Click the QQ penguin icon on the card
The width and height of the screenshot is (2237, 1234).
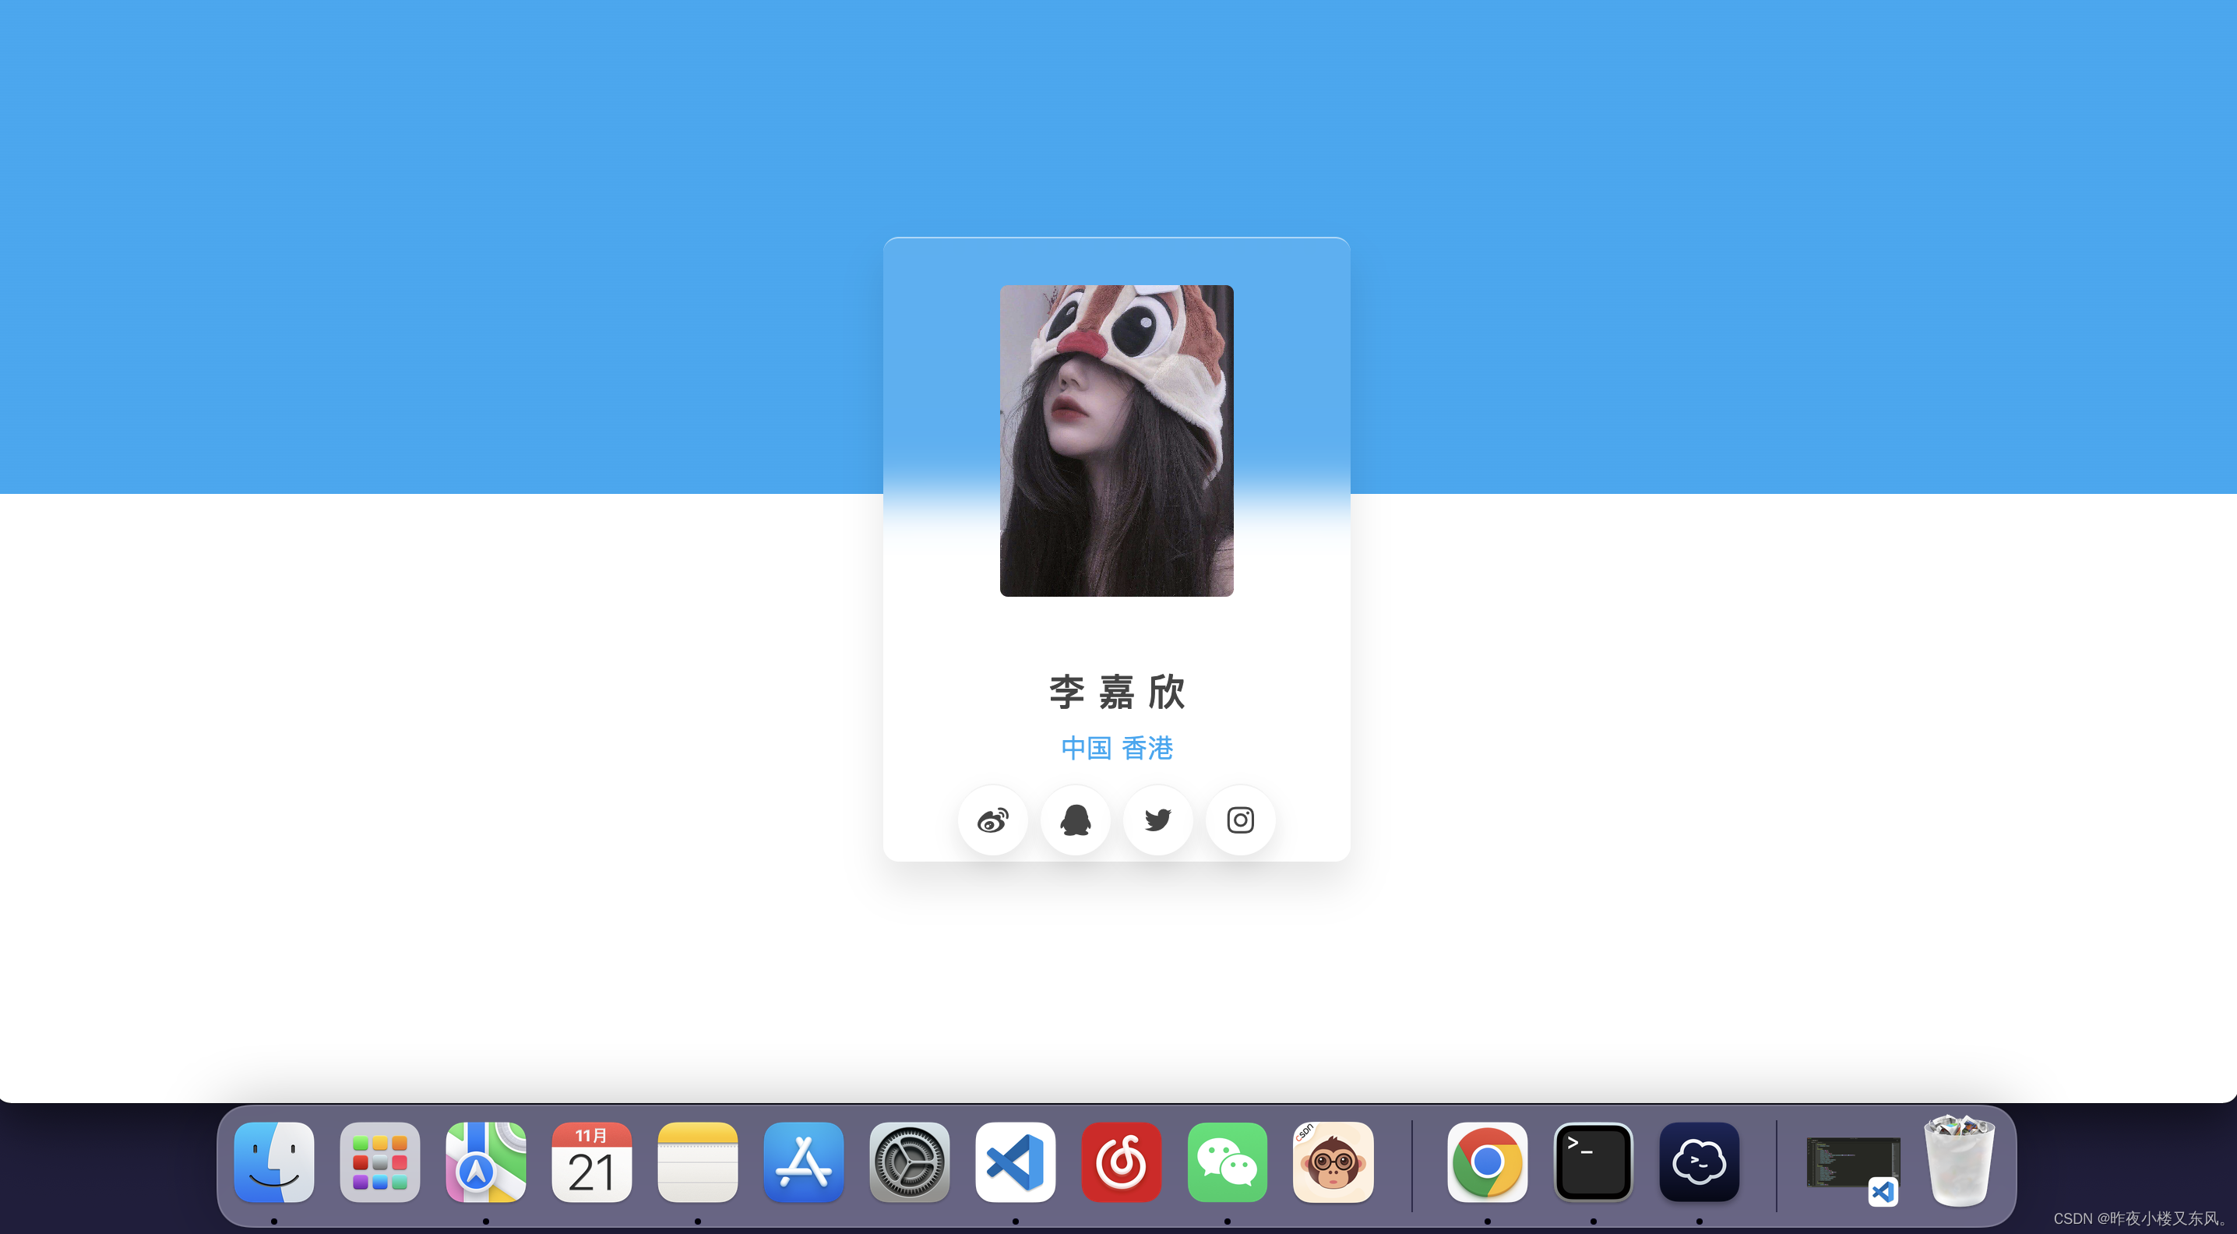(x=1075, y=820)
